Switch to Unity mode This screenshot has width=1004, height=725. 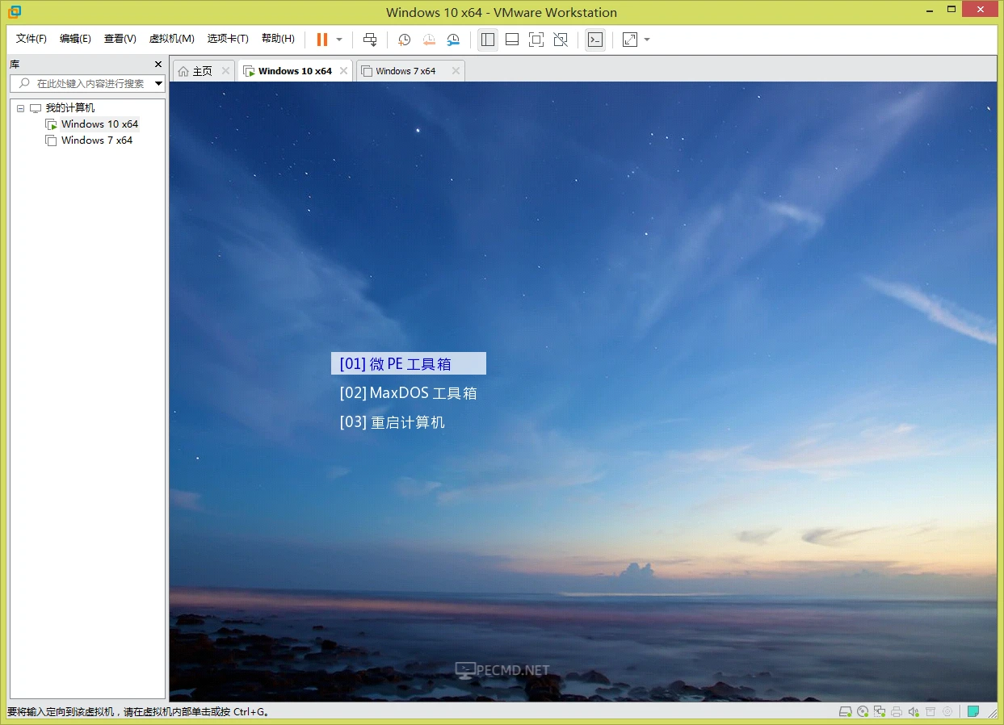pyautogui.click(x=561, y=40)
